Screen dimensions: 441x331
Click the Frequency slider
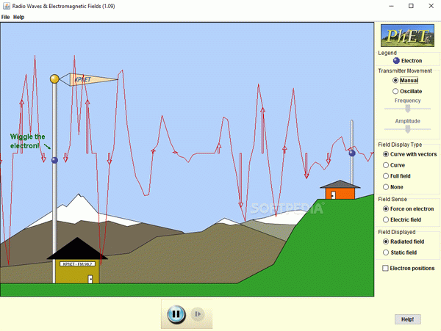click(x=407, y=109)
